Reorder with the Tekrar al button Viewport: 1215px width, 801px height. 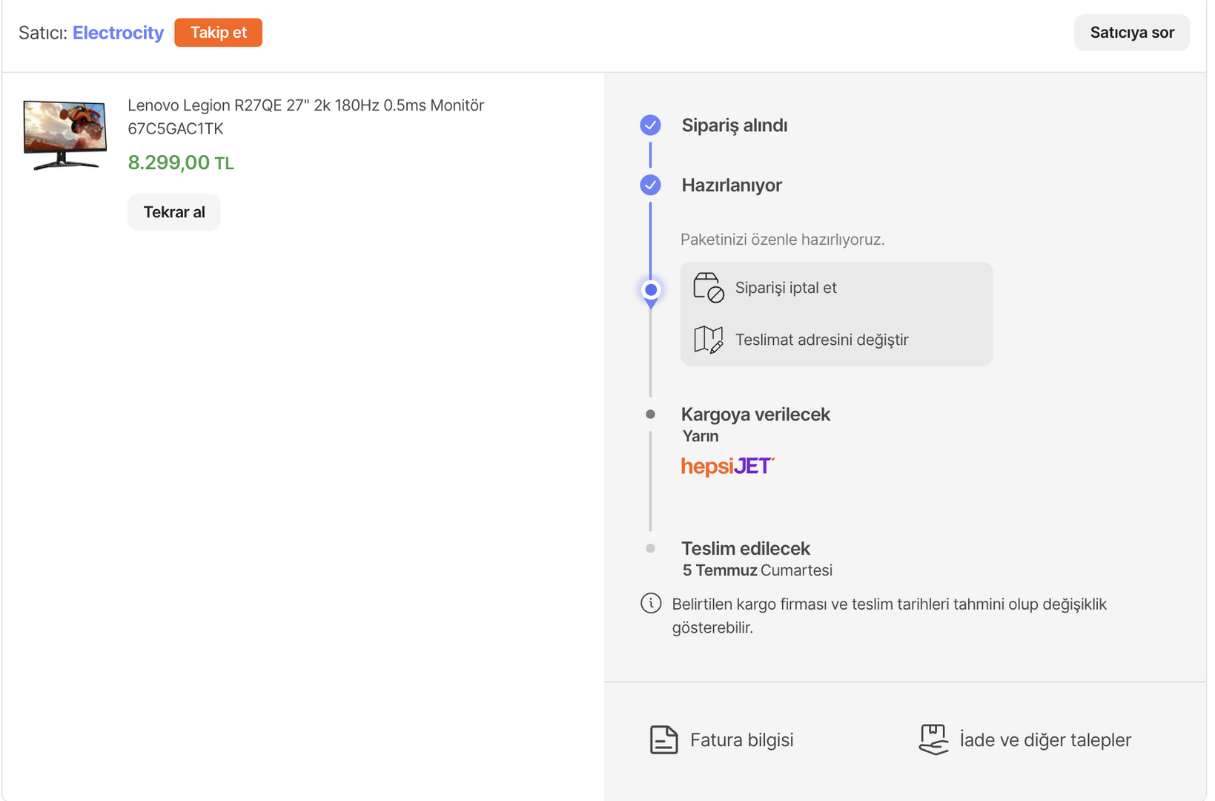tap(174, 212)
